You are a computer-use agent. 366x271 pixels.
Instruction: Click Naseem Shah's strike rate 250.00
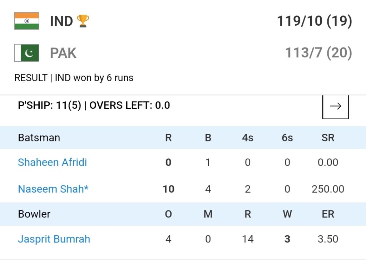click(x=328, y=189)
